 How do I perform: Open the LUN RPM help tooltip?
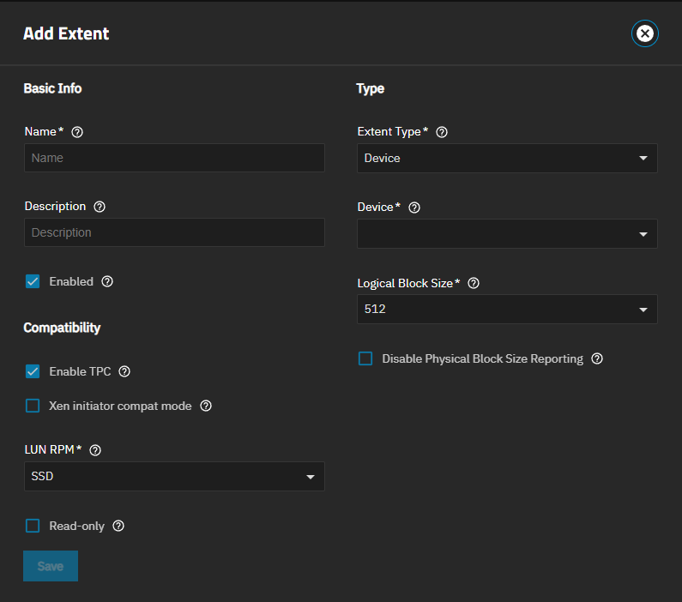point(95,450)
